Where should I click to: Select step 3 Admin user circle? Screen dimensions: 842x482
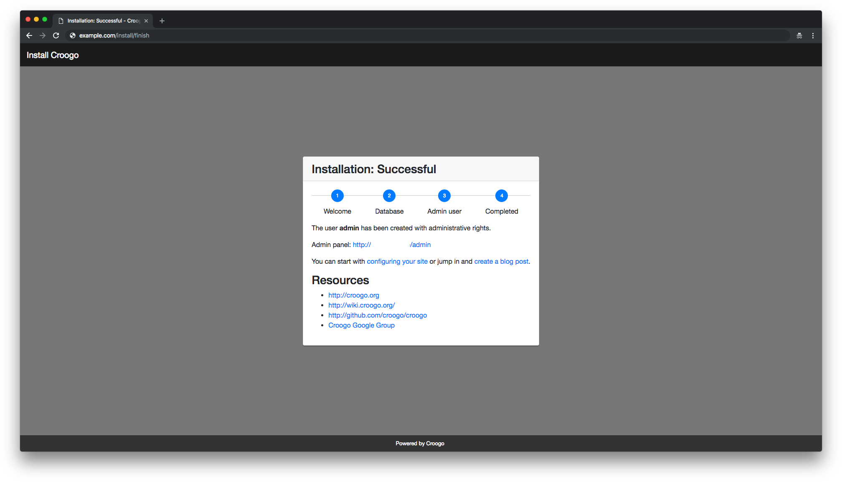(x=444, y=196)
